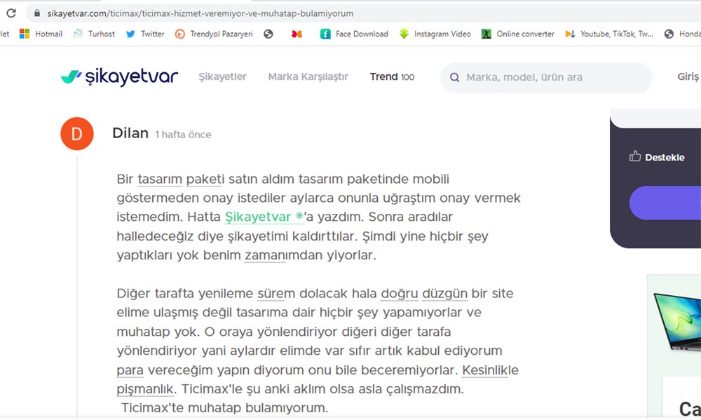Click the padlock site info icon
701x420 pixels.
tap(37, 13)
